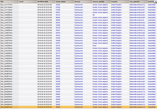The width and height of the screenshot is (157, 109).
Task: Click Assembled in the SAL_BA9231AA row
Action: (152, 107)
